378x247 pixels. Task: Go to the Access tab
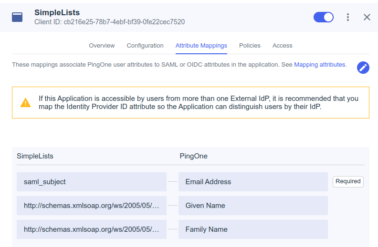tap(282, 46)
